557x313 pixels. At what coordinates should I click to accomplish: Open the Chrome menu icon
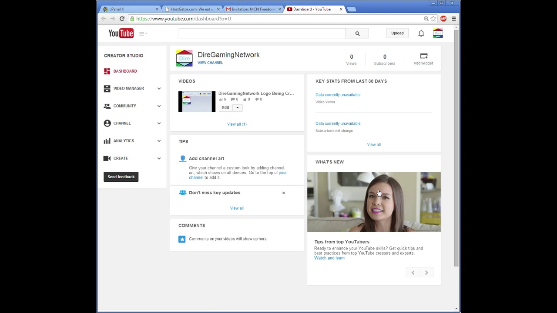click(453, 19)
